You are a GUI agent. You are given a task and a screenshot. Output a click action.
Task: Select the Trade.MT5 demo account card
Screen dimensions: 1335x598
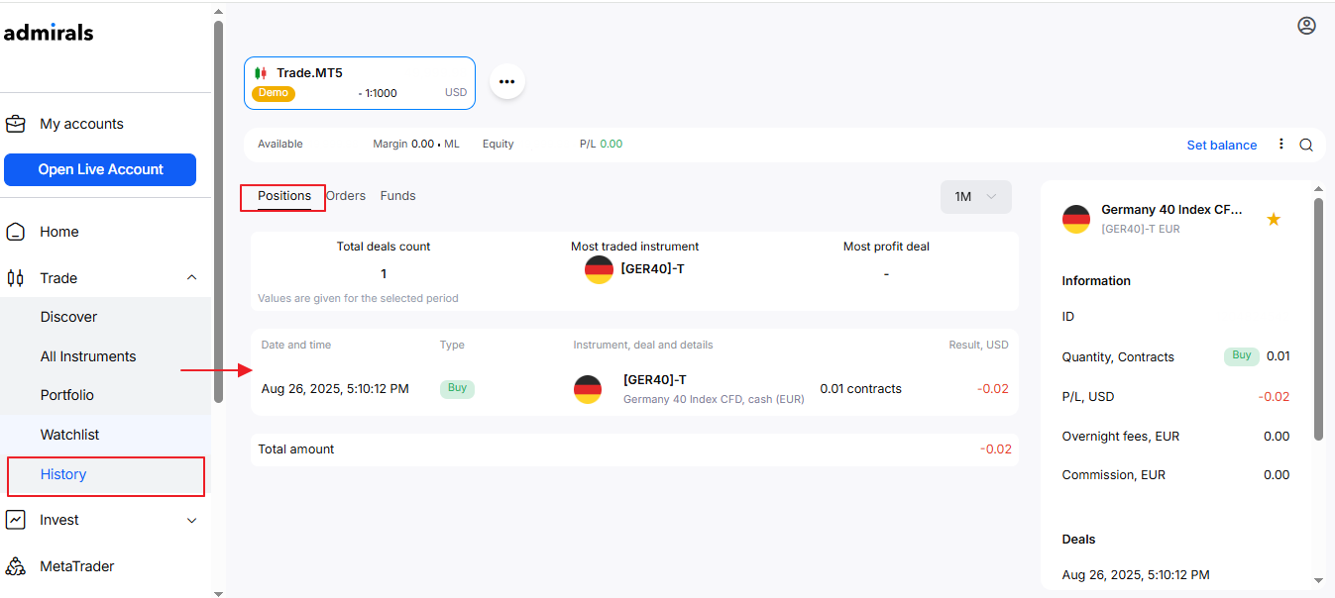coord(360,83)
